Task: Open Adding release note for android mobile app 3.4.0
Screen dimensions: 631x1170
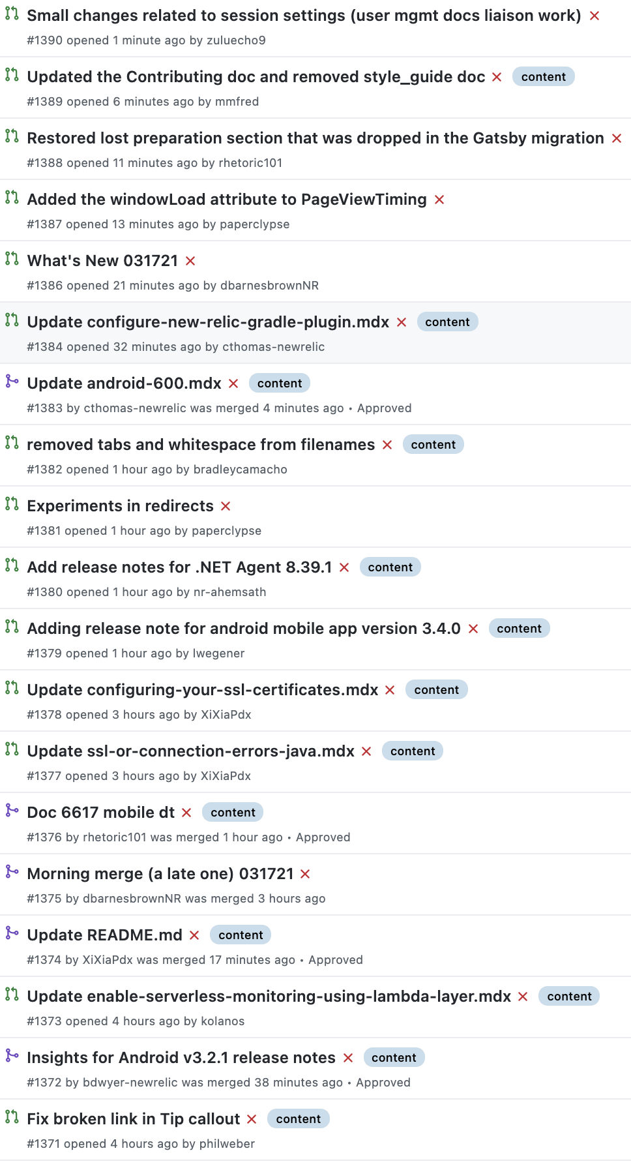Action: [x=244, y=629]
